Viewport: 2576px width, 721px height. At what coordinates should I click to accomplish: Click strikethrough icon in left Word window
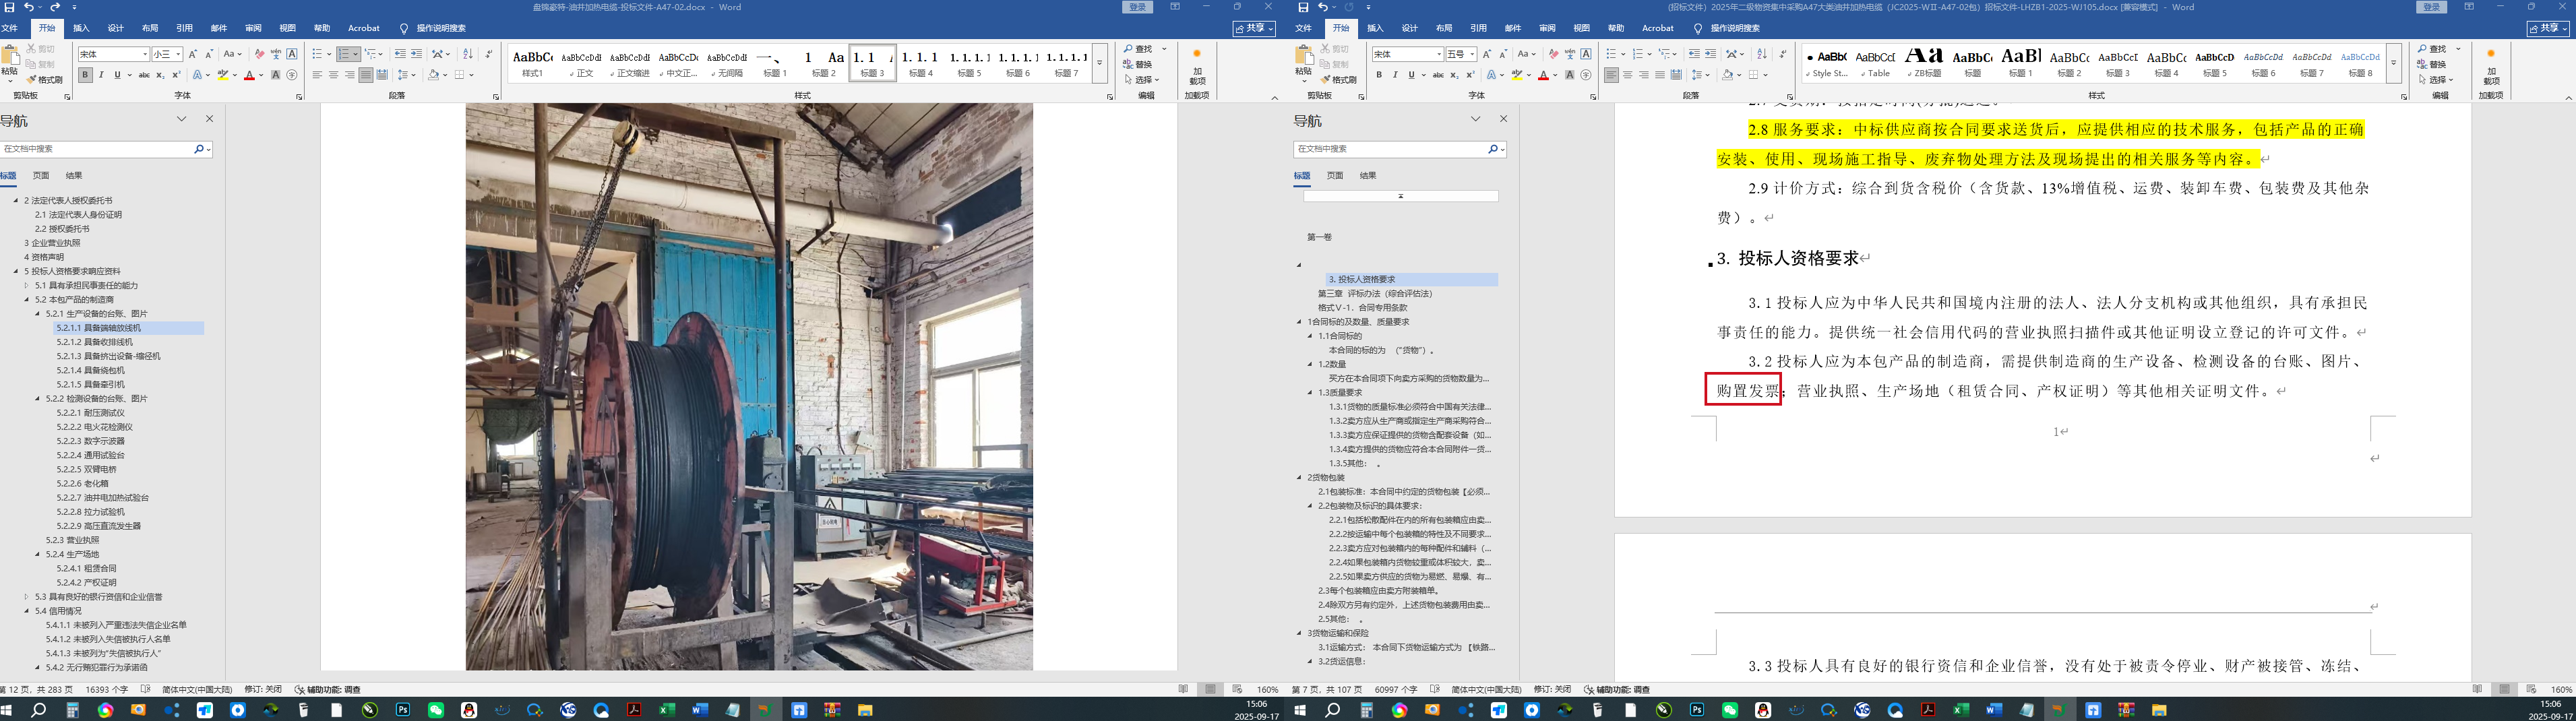(144, 75)
